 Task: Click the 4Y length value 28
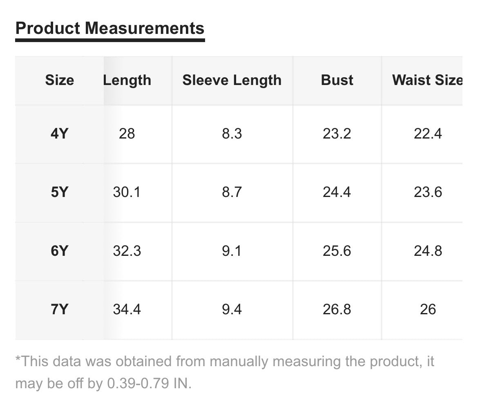[127, 134]
